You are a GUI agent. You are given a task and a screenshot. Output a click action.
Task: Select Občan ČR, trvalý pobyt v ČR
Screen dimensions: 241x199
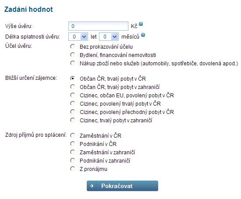(72, 78)
